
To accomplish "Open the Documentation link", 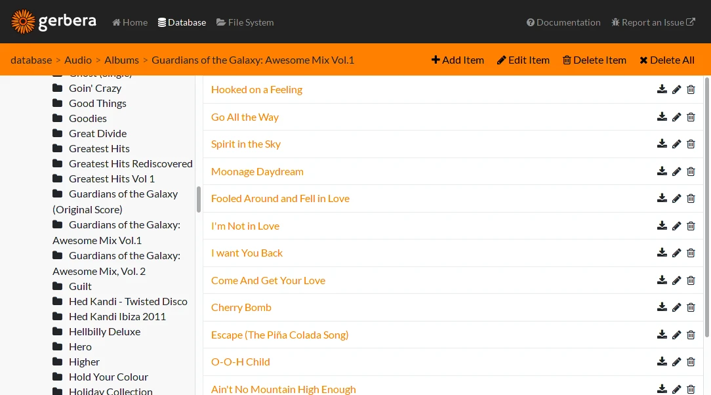I will click(x=563, y=22).
